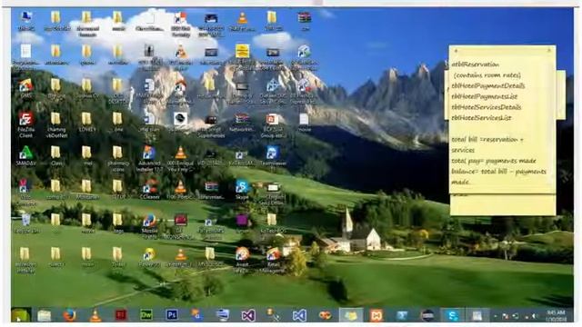Click 'balance= total bill - payments' line
This screenshot has height=327, width=582.
499,172
